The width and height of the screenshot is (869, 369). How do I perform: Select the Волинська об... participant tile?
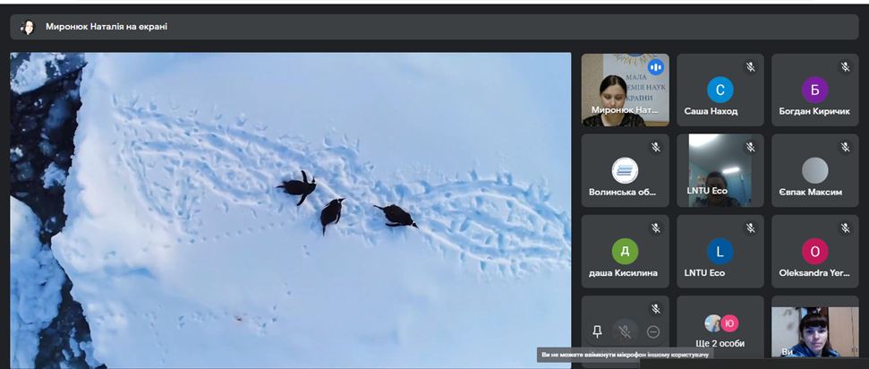point(625,171)
